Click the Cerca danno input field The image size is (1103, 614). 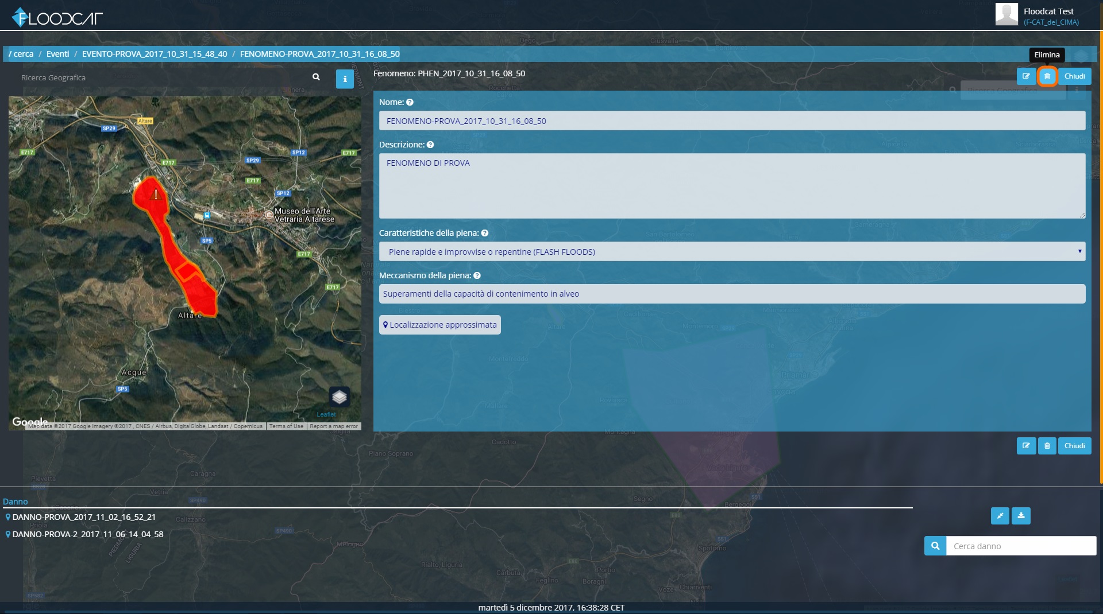1021,546
